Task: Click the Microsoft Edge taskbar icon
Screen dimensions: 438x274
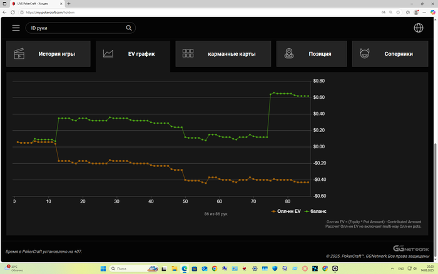Action: tap(185, 268)
